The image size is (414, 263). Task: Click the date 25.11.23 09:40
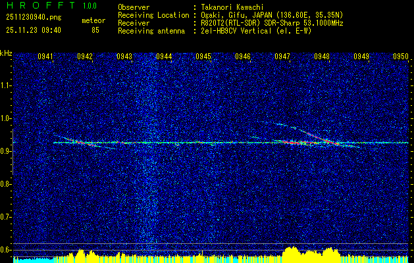point(34,30)
